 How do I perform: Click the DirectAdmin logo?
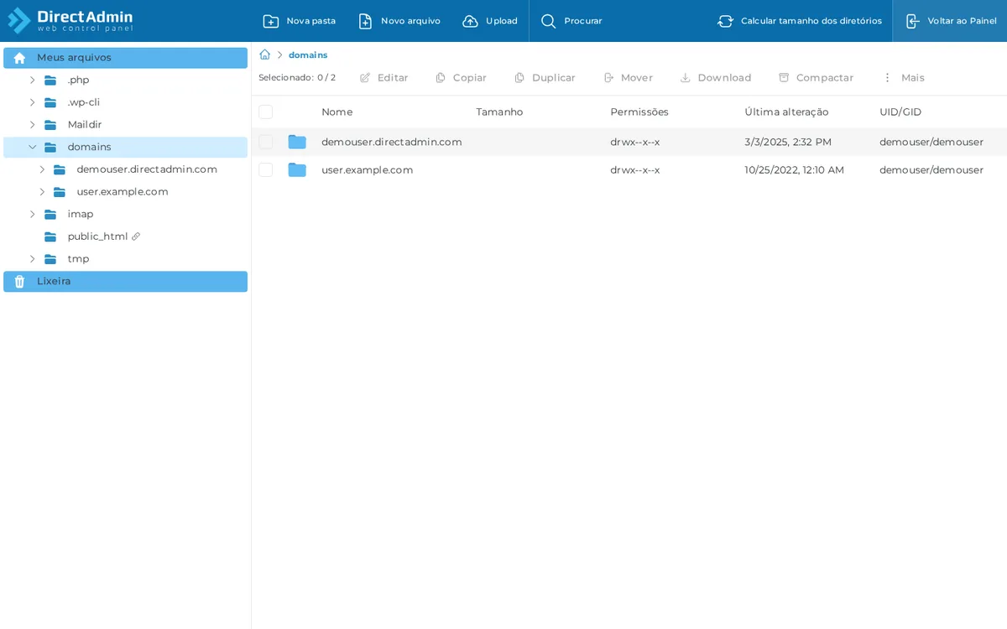pos(70,20)
